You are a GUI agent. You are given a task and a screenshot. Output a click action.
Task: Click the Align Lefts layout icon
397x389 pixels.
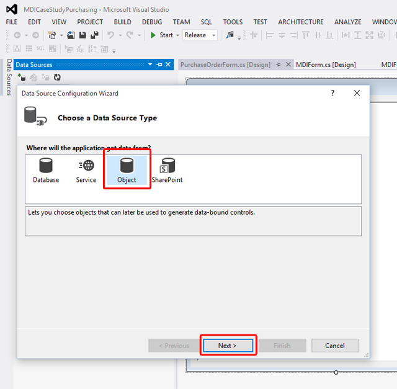click(x=270, y=35)
